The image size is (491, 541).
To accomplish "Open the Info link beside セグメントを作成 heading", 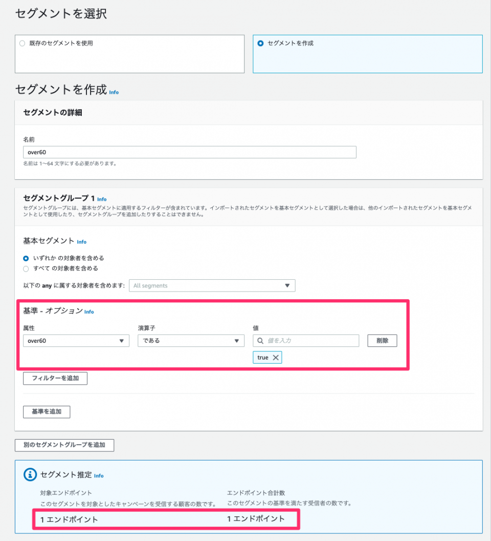I will [114, 92].
